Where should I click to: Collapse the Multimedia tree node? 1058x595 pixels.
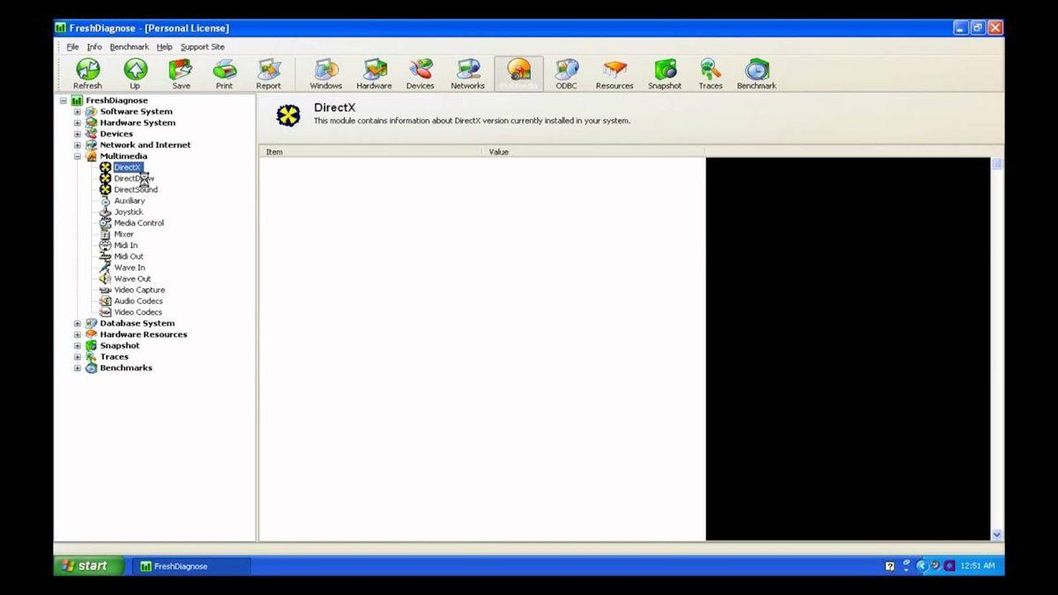pos(78,156)
